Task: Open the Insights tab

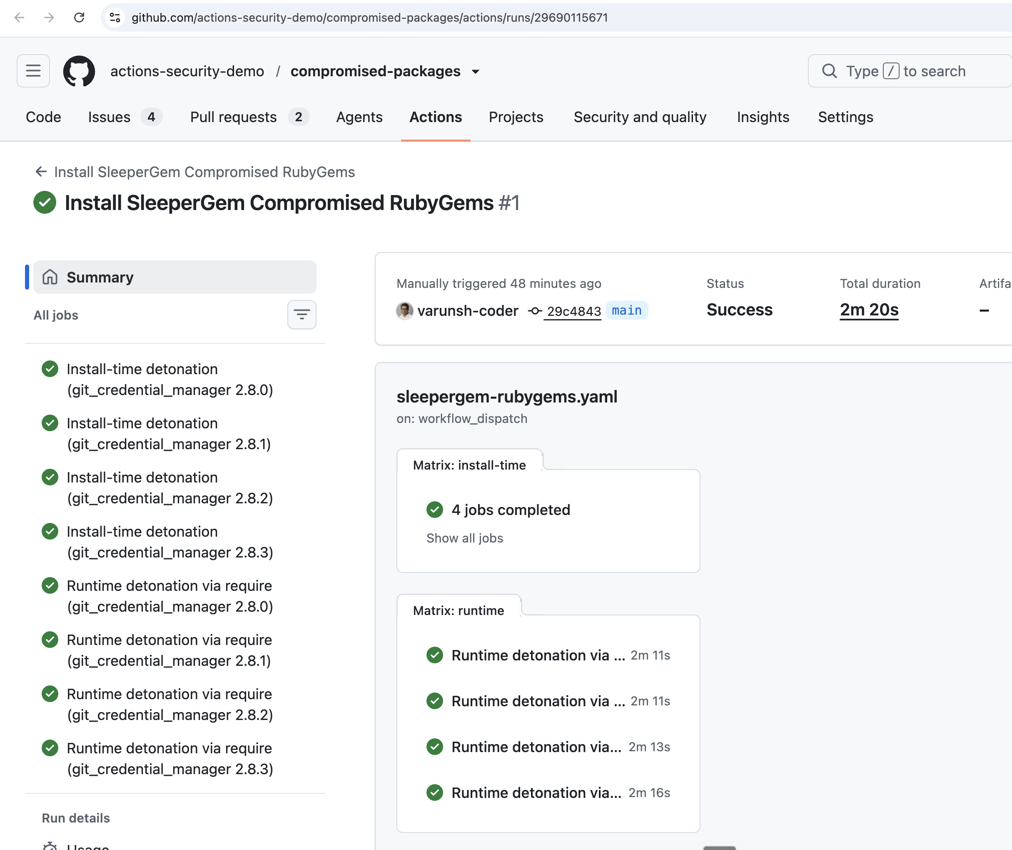Action: 763,117
